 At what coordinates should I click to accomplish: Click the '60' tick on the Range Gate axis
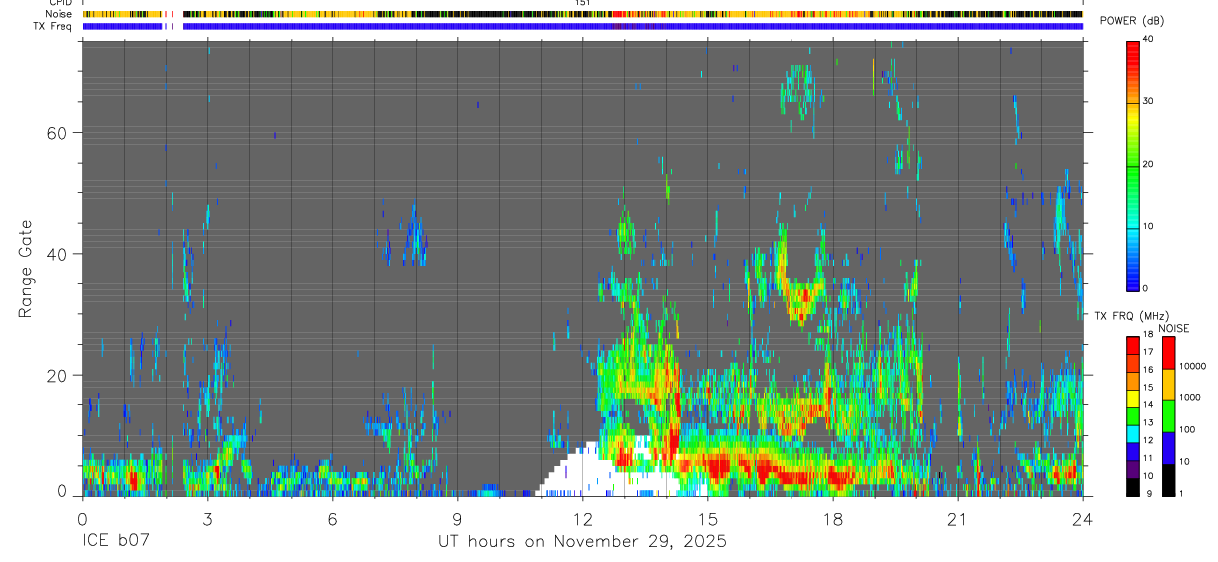coord(55,133)
